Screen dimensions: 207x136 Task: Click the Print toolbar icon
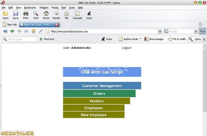coord(26,13)
